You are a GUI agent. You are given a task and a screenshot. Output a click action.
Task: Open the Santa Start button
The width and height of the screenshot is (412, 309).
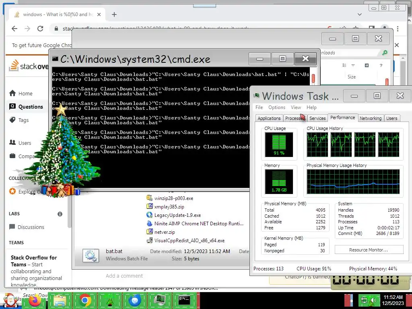coord(10,301)
